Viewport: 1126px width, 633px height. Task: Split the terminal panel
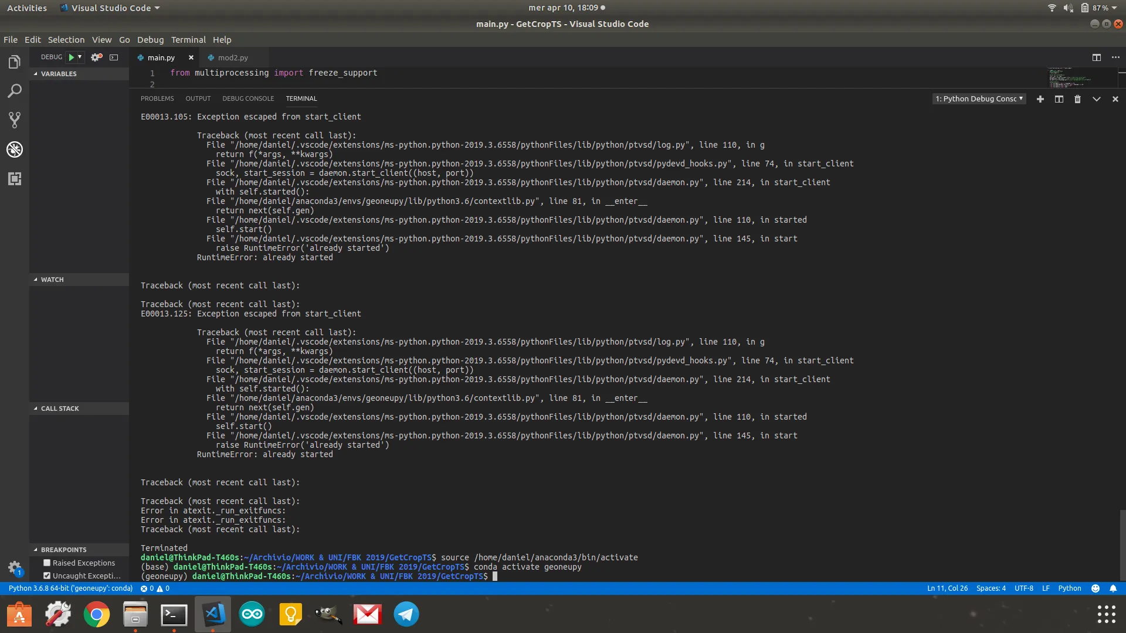1059,99
